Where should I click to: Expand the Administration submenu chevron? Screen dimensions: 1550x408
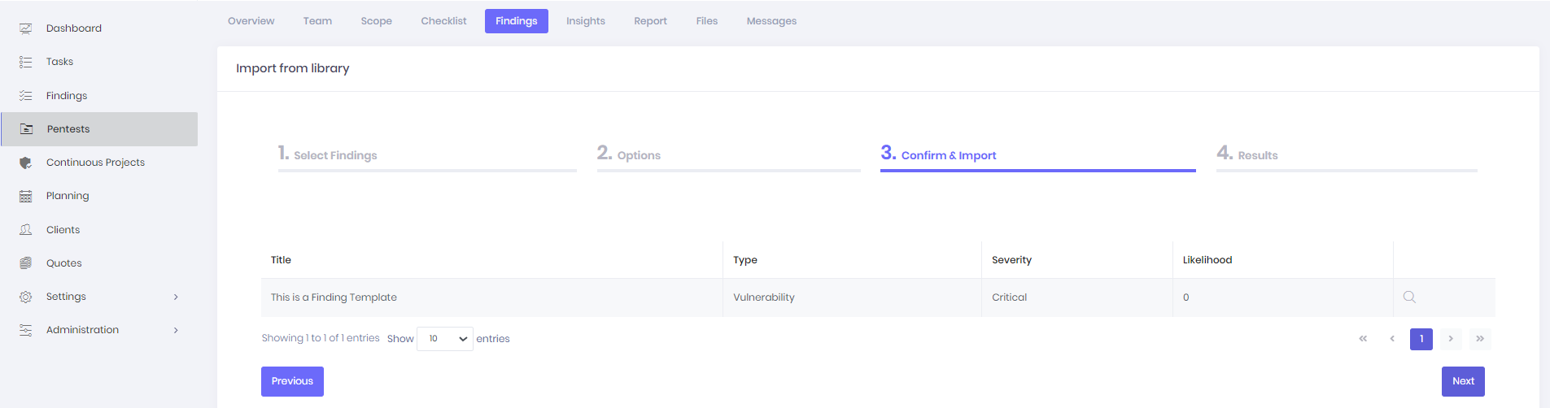click(176, 330)
